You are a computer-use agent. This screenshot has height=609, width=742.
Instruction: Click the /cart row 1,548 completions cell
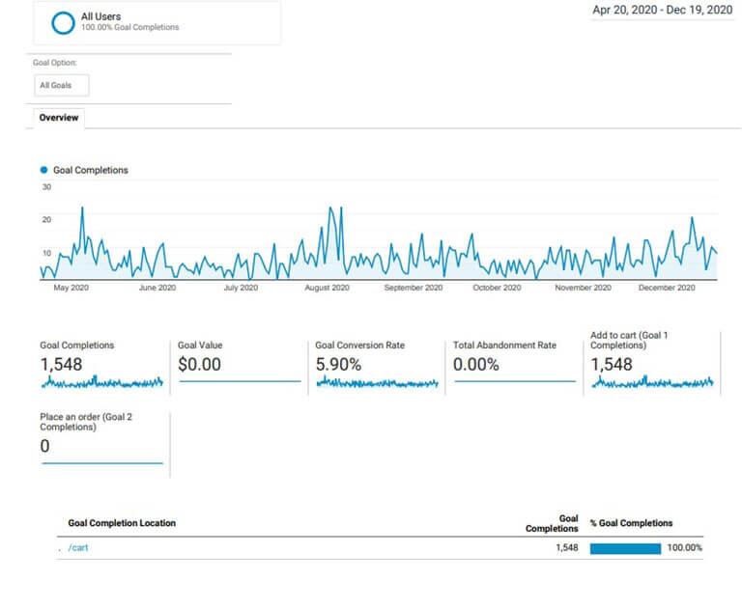[x=567, y=547]
